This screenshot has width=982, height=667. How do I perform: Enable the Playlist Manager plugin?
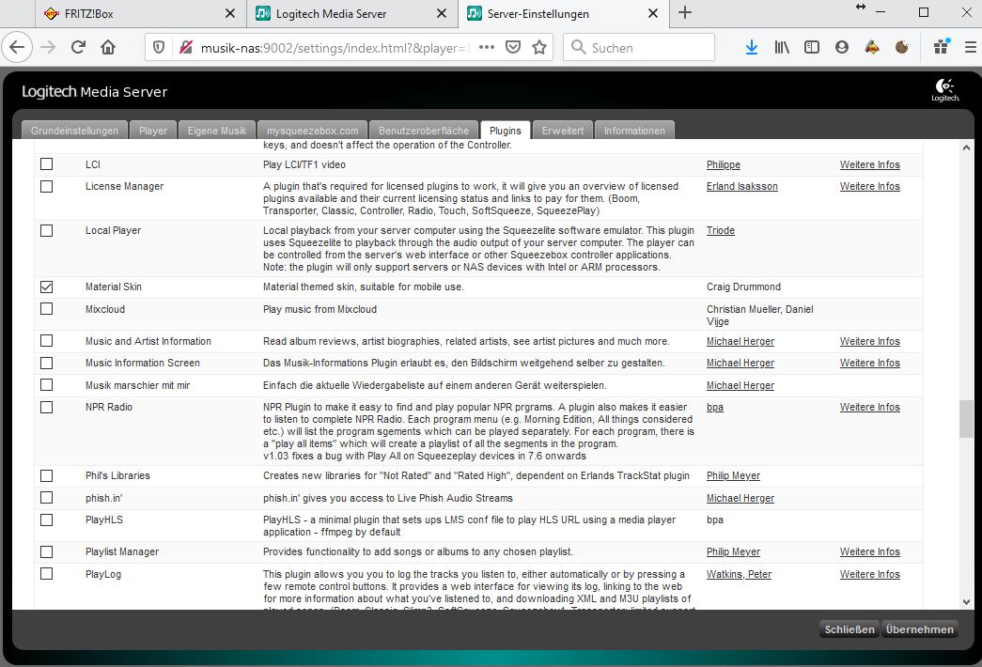46,551
